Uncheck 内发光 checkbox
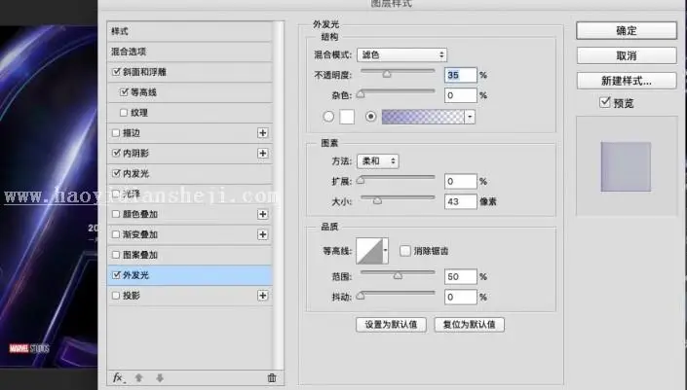The height and width of the screenshot is (390, 687). click(116, 173)
